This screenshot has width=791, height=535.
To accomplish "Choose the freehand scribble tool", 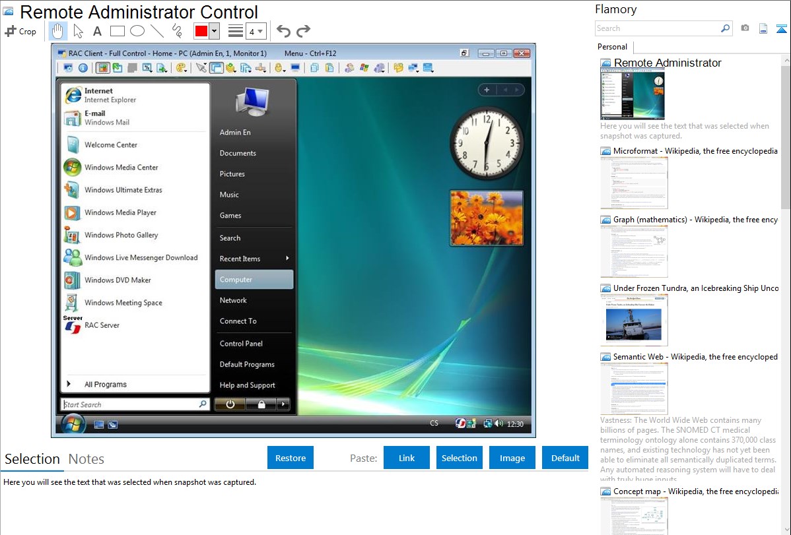I will pyautogui.click(x=177, y=31).
